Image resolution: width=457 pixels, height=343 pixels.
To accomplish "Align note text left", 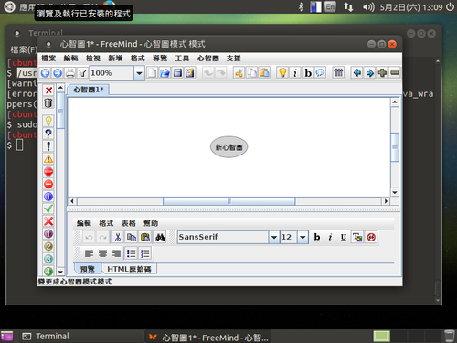I will click(89, 253).
